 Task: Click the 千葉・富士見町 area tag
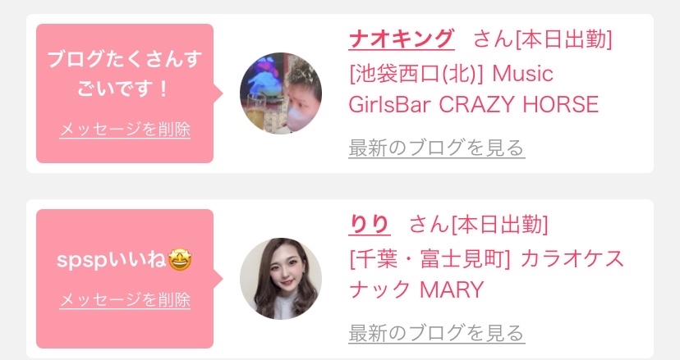(x=430, y=259)
